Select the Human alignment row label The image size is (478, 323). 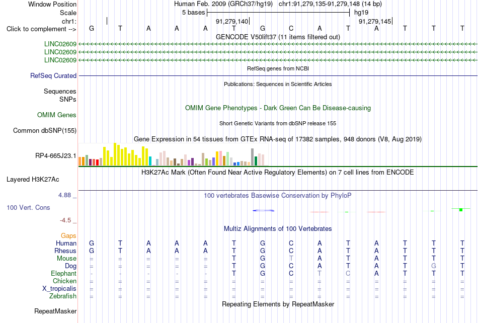click(x=66, y=243)
